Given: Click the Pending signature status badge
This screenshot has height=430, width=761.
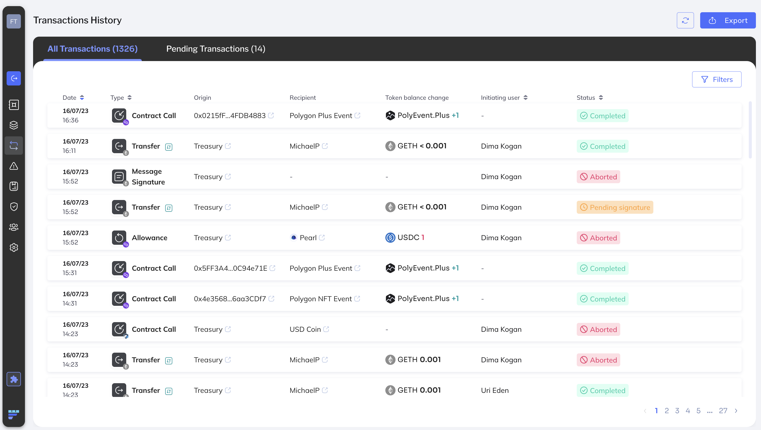Looking at the screenshot, I should (615, 207).
